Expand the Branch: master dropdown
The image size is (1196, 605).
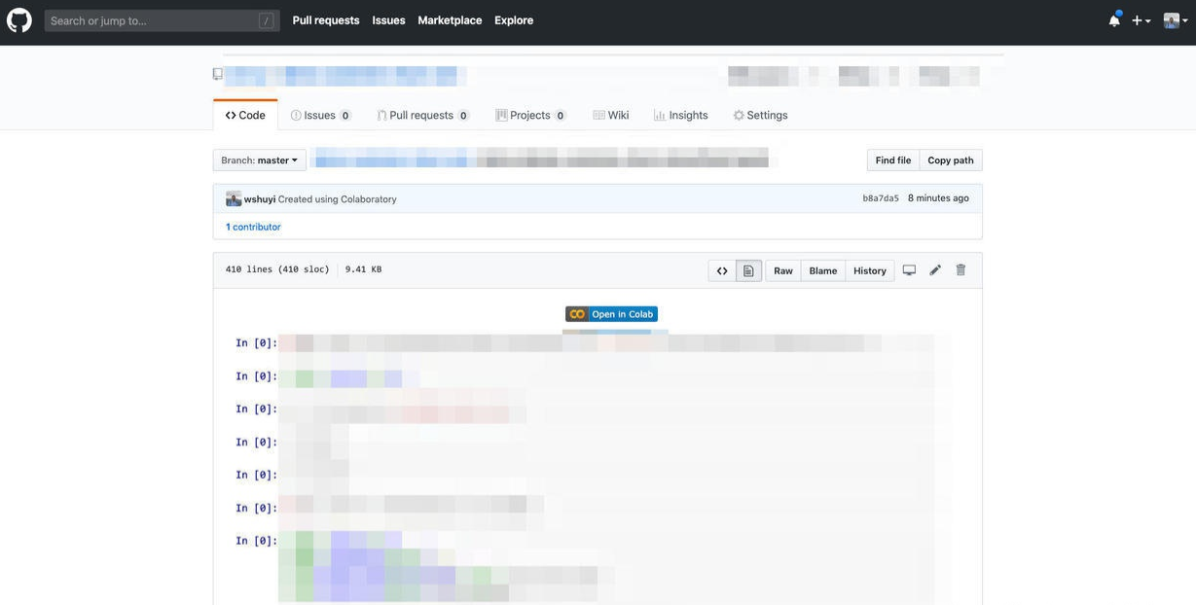(x=260, y=160)
